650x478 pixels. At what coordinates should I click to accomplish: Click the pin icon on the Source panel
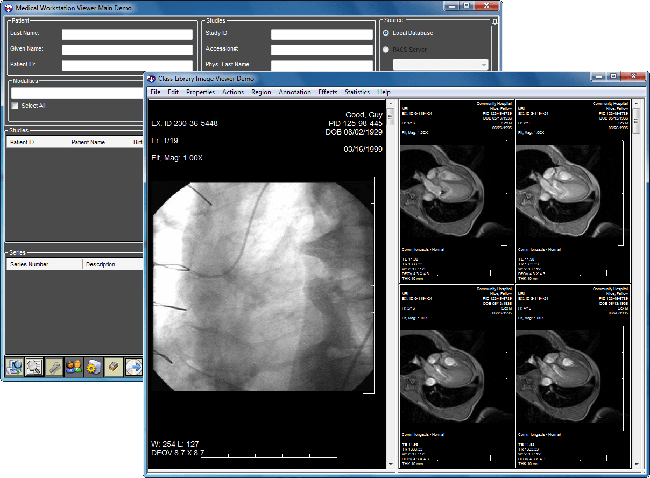pos(495,23)
